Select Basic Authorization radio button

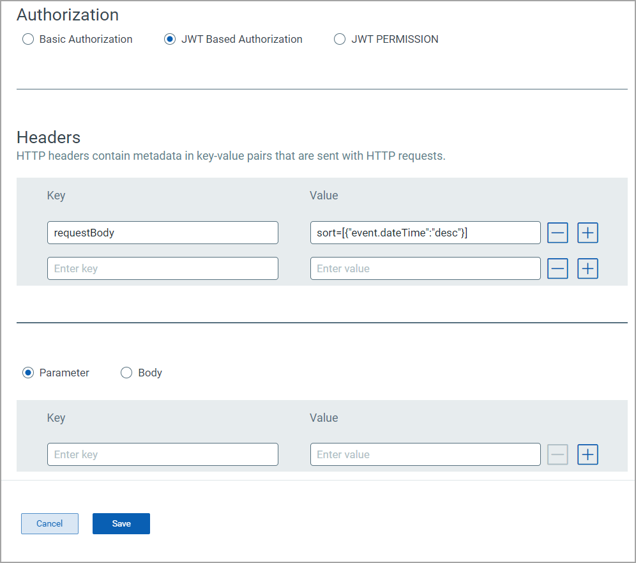pyautogui.click(x=28, y=40)
